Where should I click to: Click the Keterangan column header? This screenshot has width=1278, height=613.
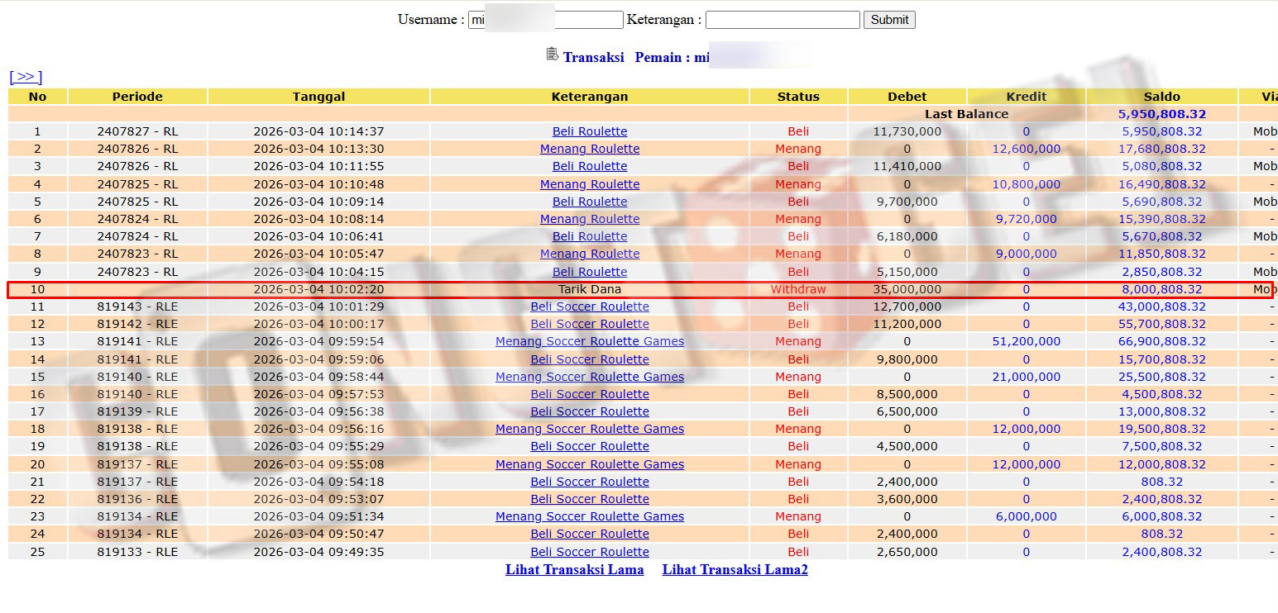coord(590,97)
